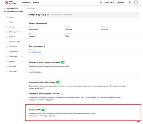Viewport: 143px width, 124px height.
Task: Select the Приложения top tab
Action: pyautogui.click(x=26, y=3)
